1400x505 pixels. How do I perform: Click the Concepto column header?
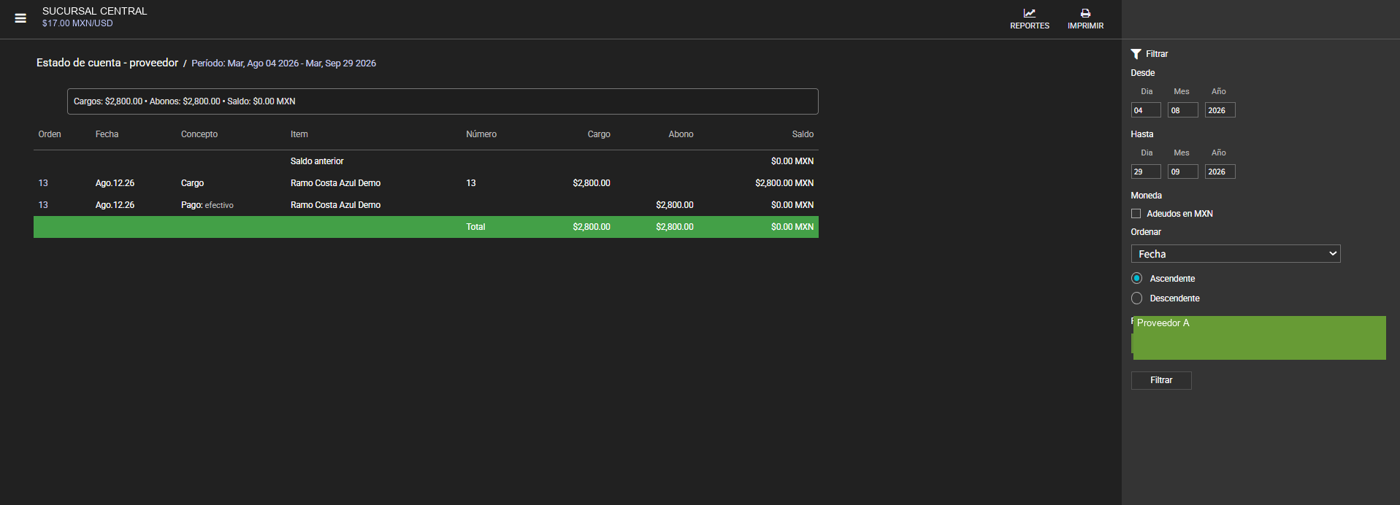tap(199, 134)
